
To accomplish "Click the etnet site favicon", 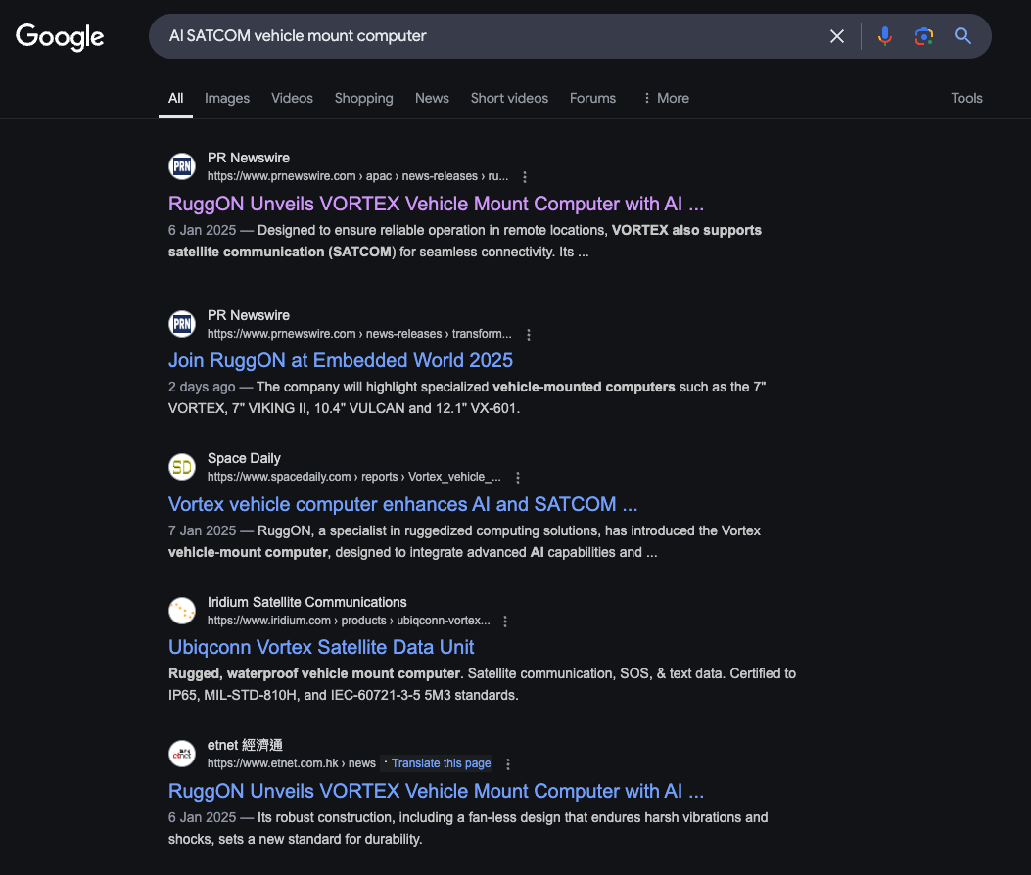I will pyautogui.click(x=182, y=754).
